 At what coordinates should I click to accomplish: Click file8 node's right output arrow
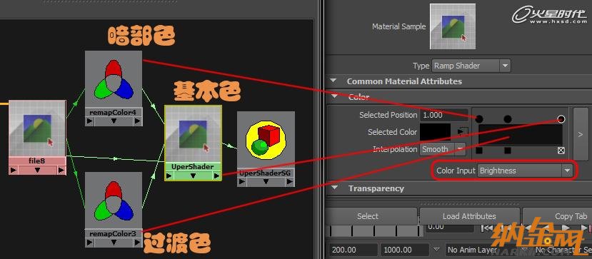pos(61,171)
